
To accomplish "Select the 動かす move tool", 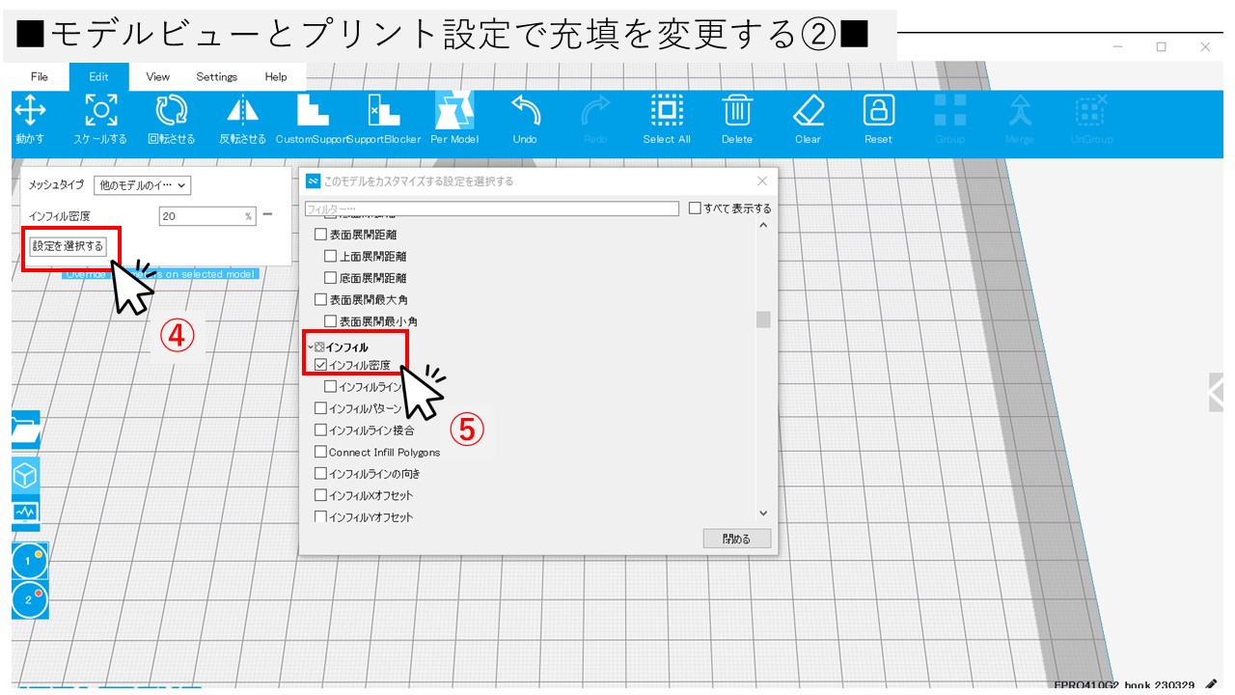I will (30, 120).
